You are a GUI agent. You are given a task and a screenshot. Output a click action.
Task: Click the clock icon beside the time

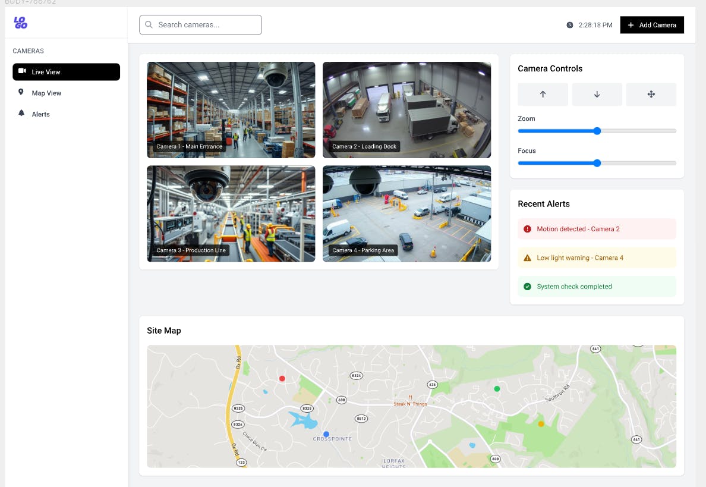click(x=569, y=25)
